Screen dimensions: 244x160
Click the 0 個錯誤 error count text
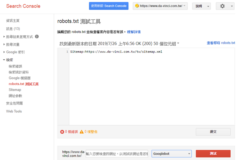tap(71, 132)
